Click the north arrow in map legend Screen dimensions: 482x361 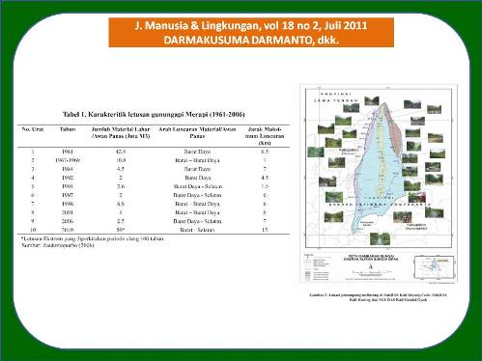click(x=371, y=266)
